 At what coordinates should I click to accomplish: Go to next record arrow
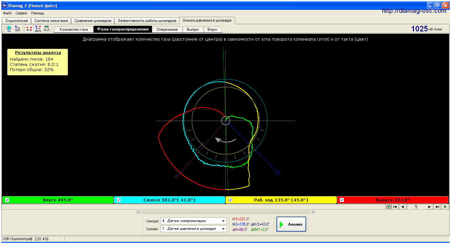click(x=429, y=207)
